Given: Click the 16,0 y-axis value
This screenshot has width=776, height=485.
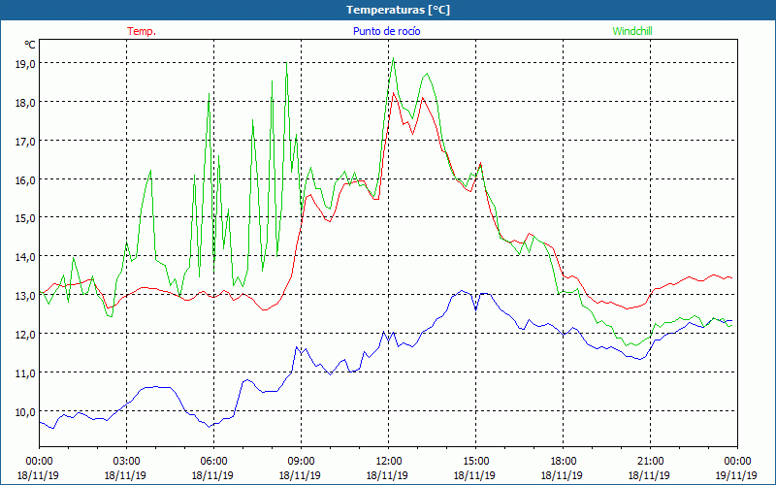Looking at the screenshot, I should pyautogui.click(x=25, y=179).
